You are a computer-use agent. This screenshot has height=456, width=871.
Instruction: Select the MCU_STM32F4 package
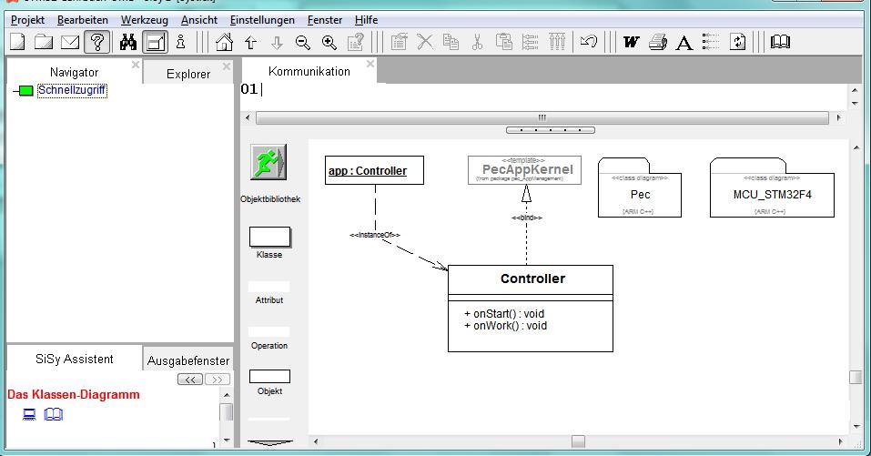coord(772,187)
